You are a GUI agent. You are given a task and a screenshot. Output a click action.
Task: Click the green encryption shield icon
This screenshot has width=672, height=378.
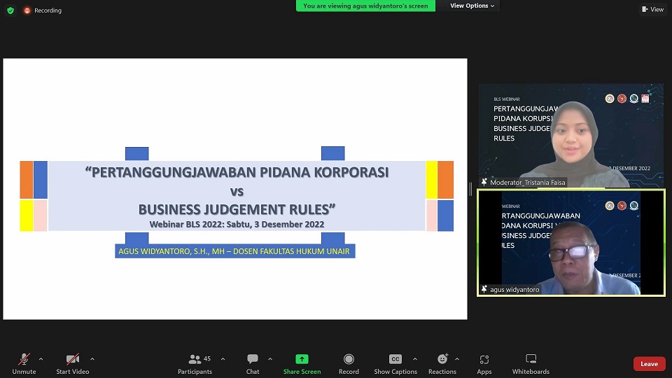10,10
